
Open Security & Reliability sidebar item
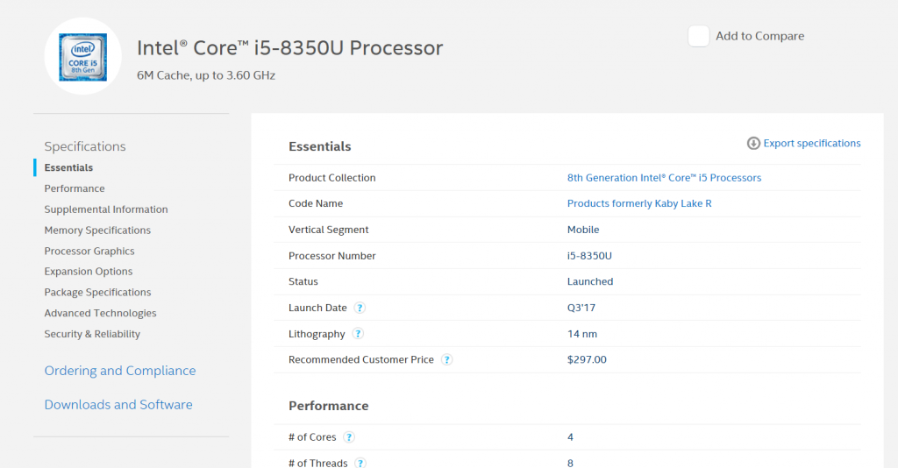point(92,334)
